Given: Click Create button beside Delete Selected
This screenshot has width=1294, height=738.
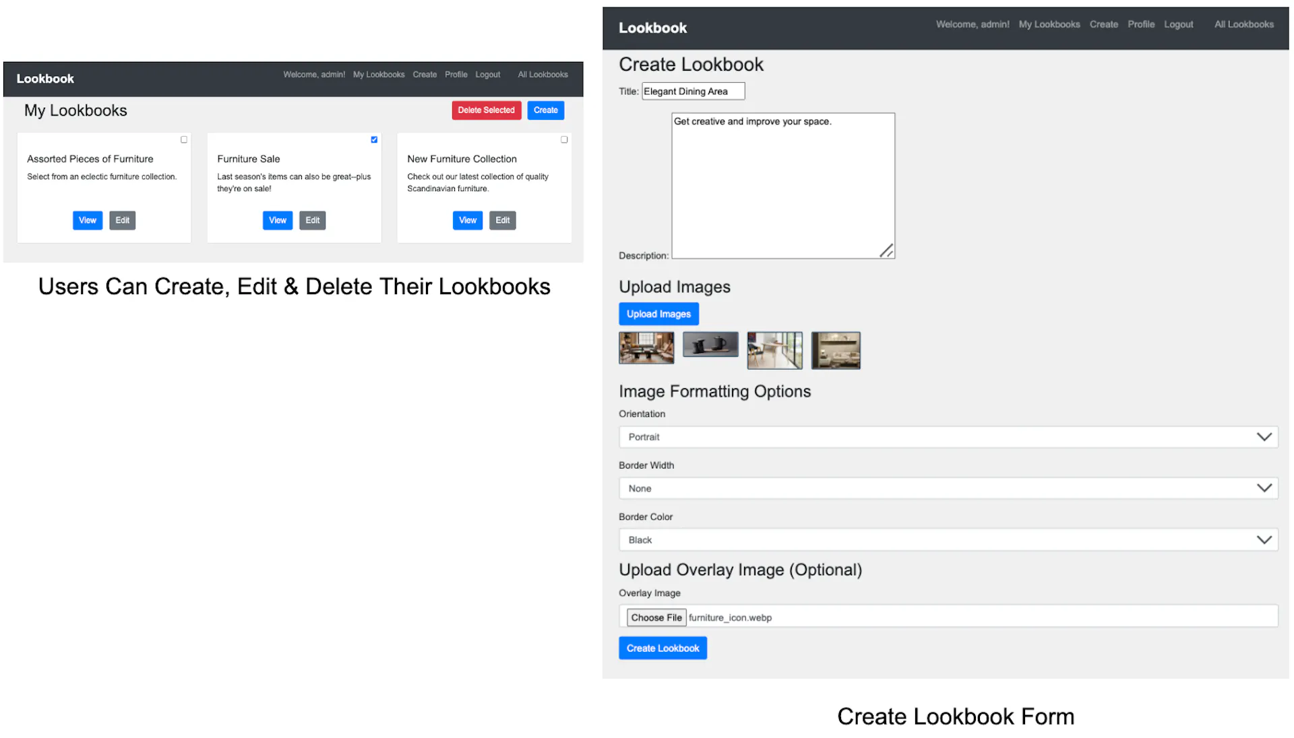Looking at the screenshot, I should 545,110.
